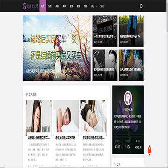Click the 4186 statistic in sidebar
168x168 pixels.
117,147
